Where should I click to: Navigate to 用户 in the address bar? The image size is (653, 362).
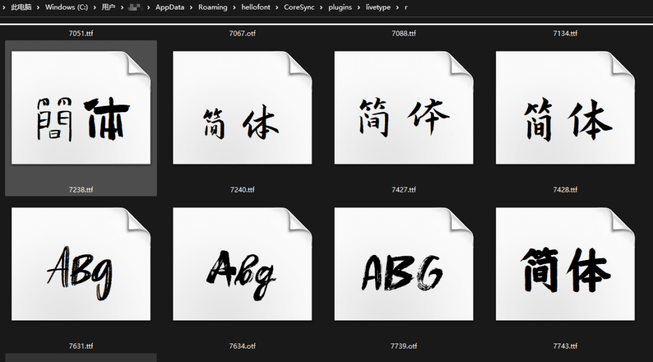(x=108, y=8)
